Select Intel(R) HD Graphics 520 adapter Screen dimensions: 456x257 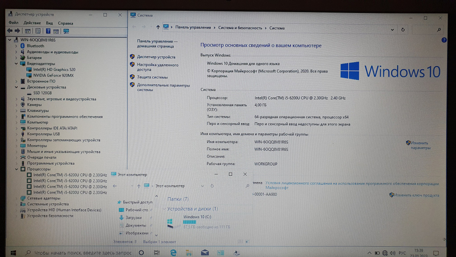pos(54,69)
